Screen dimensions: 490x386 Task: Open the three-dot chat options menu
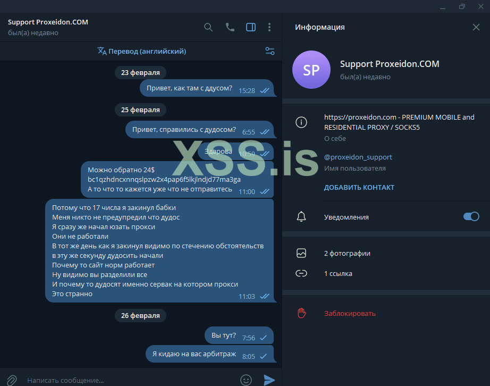(269, 27)
